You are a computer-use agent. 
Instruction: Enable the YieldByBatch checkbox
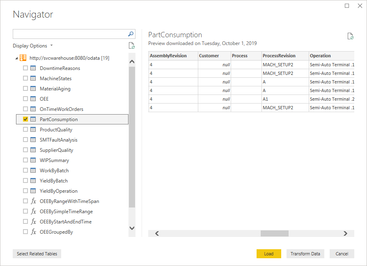click(x=25, y=180)
